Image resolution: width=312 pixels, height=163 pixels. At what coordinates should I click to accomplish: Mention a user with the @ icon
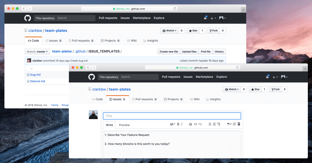pos(234,124)
